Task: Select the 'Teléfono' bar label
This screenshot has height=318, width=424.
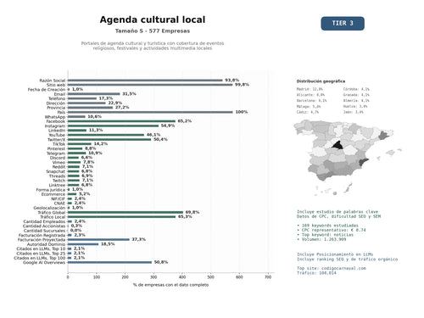Action: pyautogui.click(x=57, y=98)
